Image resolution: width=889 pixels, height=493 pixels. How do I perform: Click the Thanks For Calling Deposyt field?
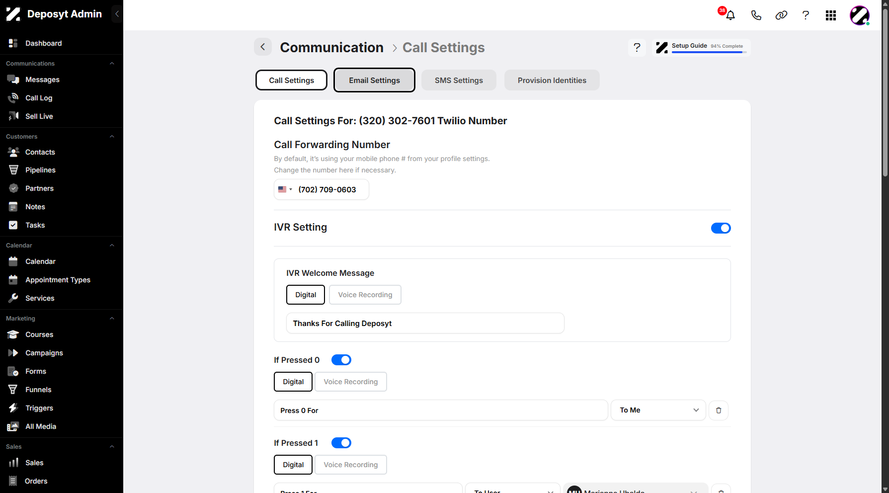point(425,323)
